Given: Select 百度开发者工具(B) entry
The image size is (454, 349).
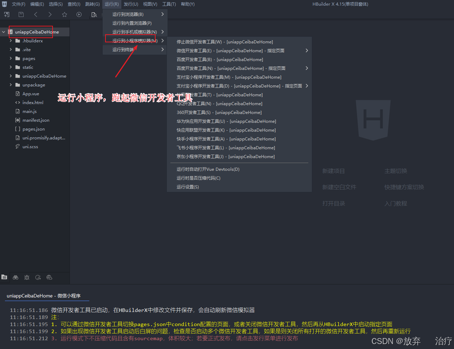Looking at the screenshot, I should pyautogui.click(x=240, y=59).
